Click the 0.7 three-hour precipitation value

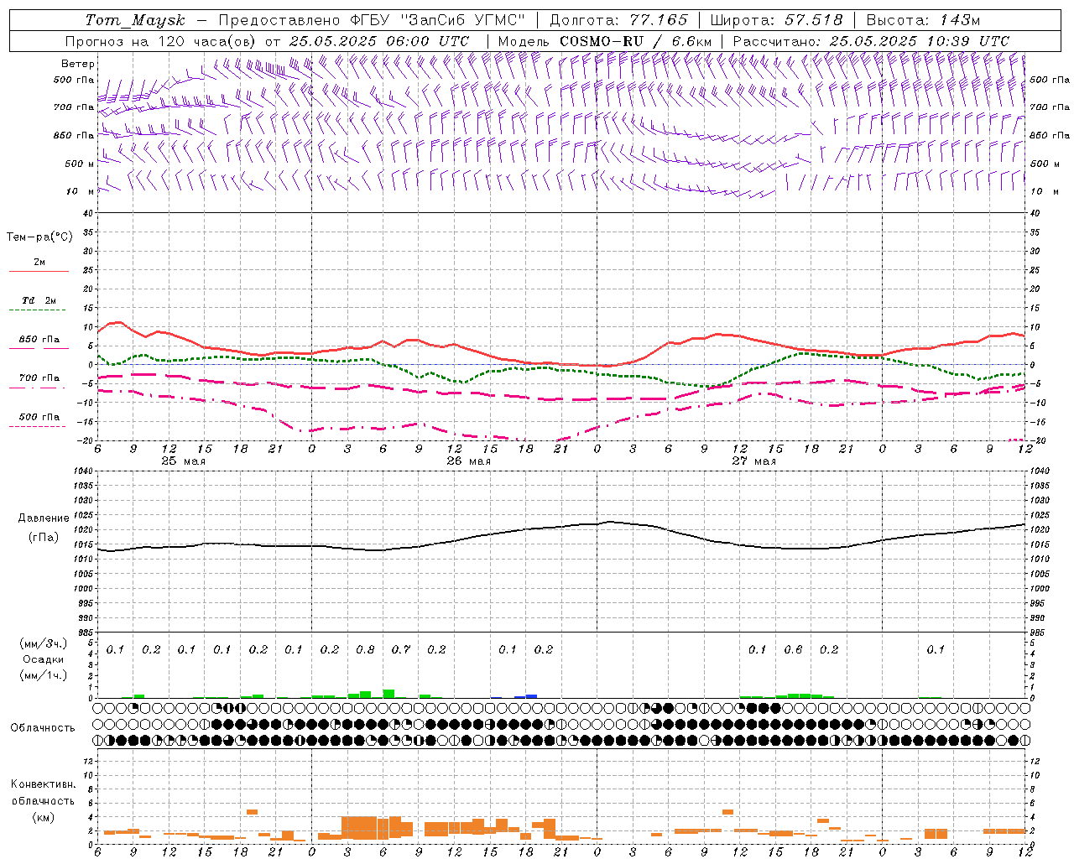[401, 650]
